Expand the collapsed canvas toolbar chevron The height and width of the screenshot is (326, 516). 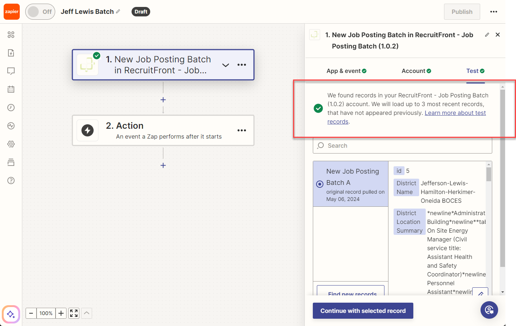(87, 313)
